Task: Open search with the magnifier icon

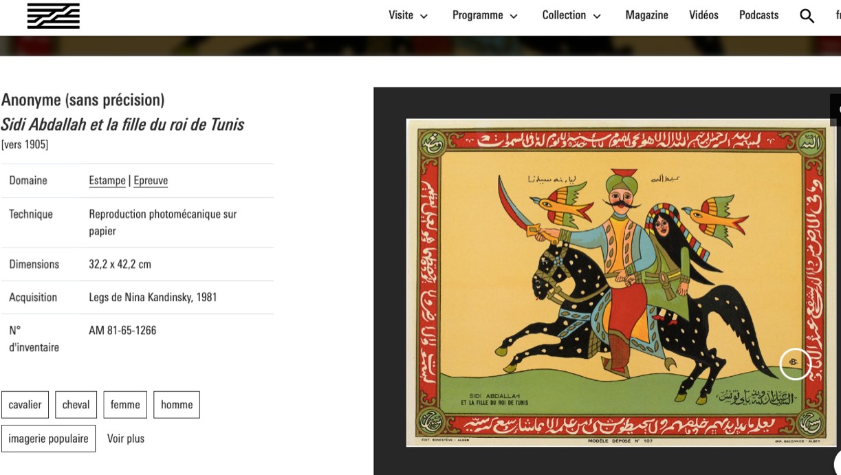Action: tap(807, 16)
